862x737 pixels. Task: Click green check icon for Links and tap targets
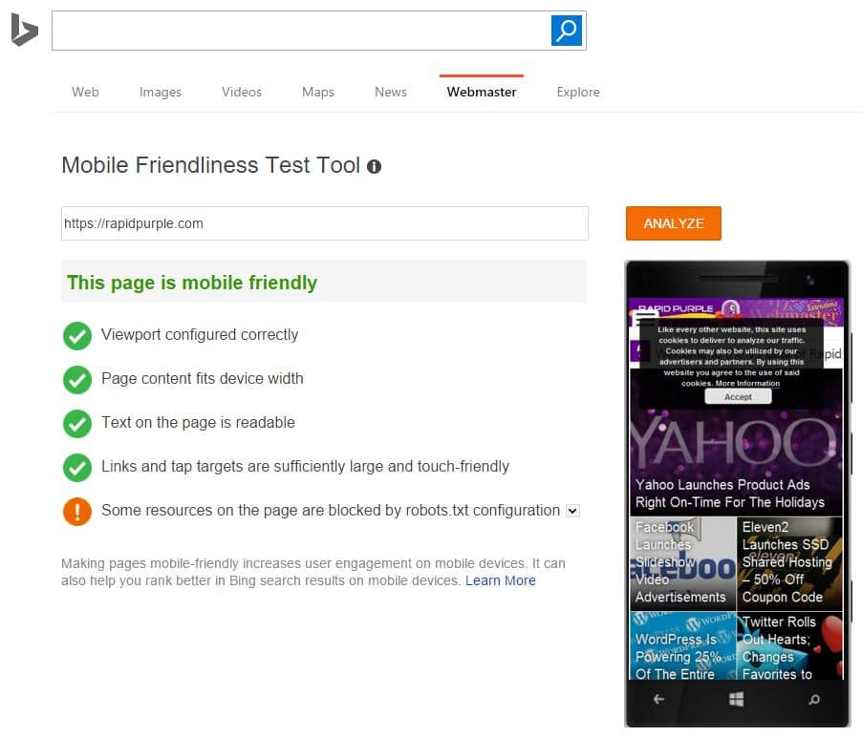[77, 468]
